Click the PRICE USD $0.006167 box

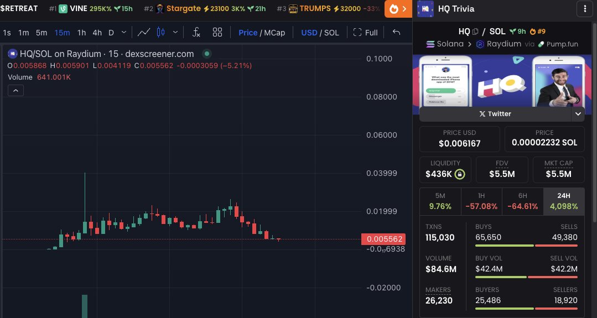(x=460, y=139)
